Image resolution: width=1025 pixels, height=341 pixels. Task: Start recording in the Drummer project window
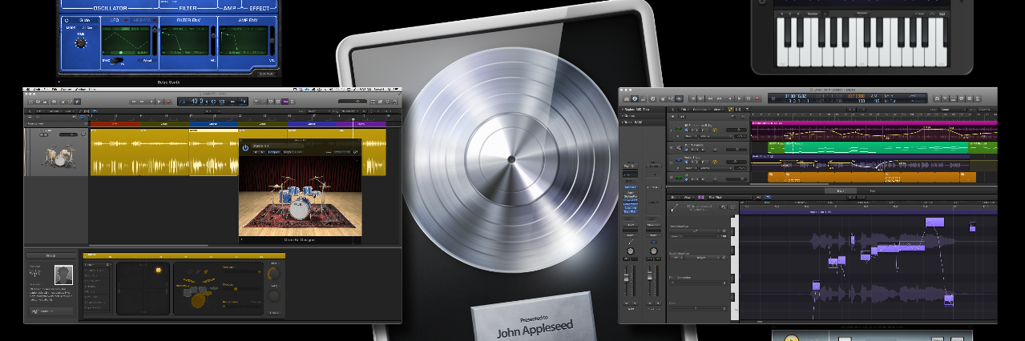pos(168,102)
